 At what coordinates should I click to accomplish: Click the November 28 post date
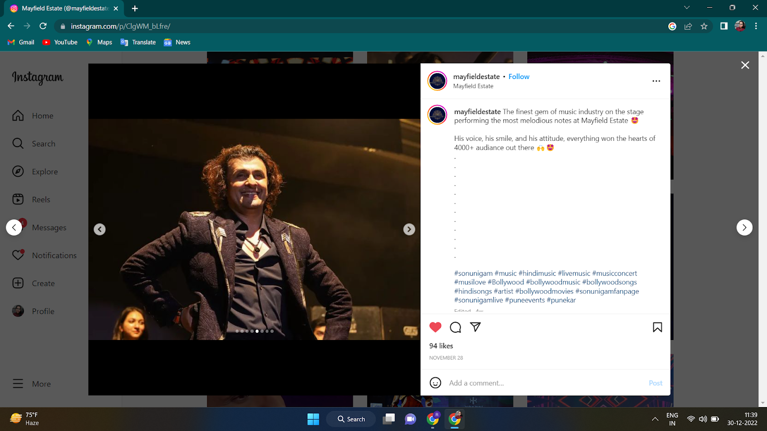coord(446,358)
